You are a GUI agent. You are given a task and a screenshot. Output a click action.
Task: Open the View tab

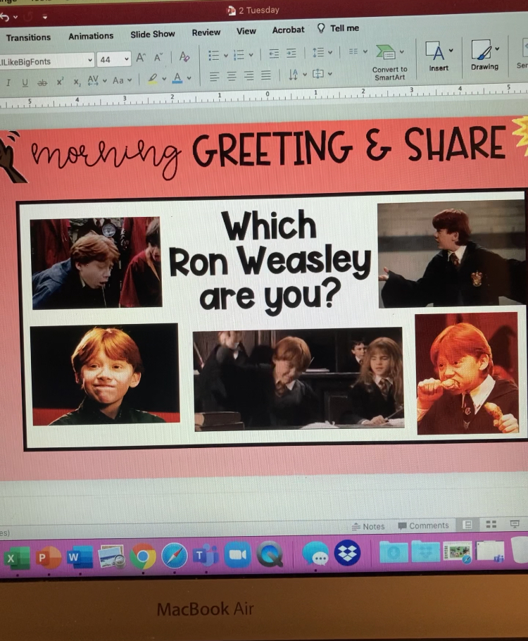[x=246, y=31]
